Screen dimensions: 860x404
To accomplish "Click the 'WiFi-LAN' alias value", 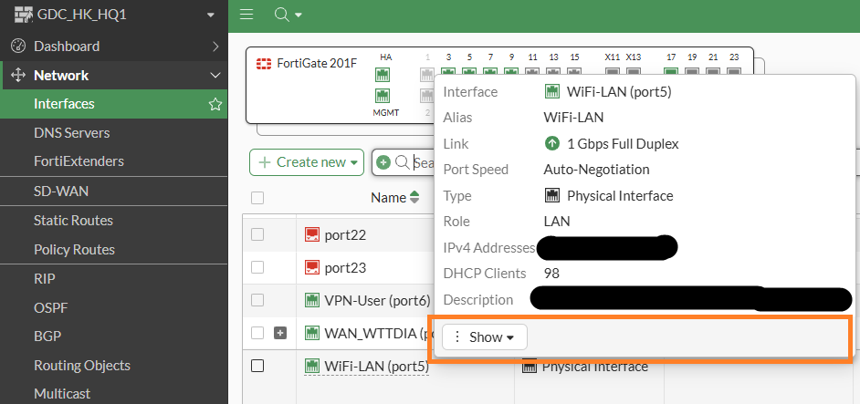I will click(573, 118).
